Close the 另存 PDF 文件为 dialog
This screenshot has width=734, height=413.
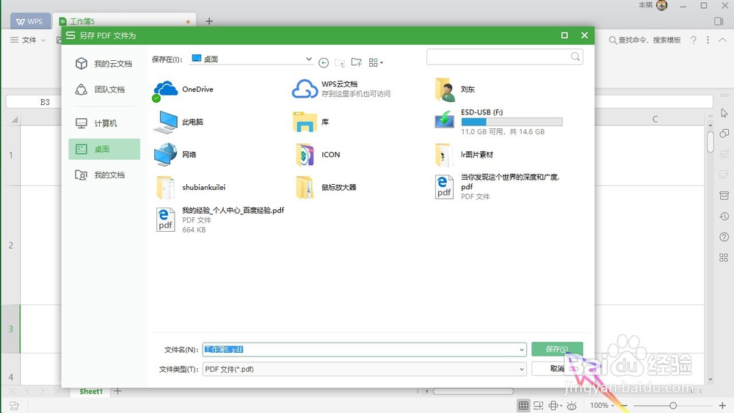pos(584,35)
